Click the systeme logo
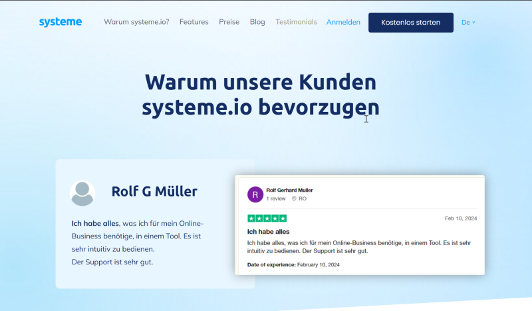 click(61, 22)
